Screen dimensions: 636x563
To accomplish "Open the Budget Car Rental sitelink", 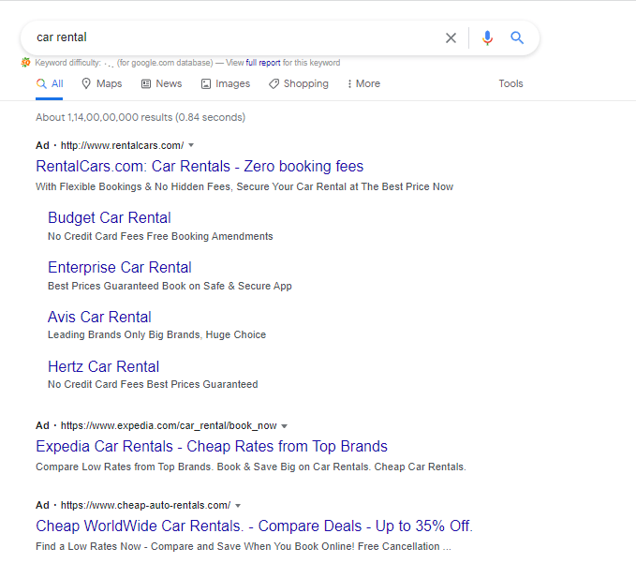I will (x=110, y=218).
